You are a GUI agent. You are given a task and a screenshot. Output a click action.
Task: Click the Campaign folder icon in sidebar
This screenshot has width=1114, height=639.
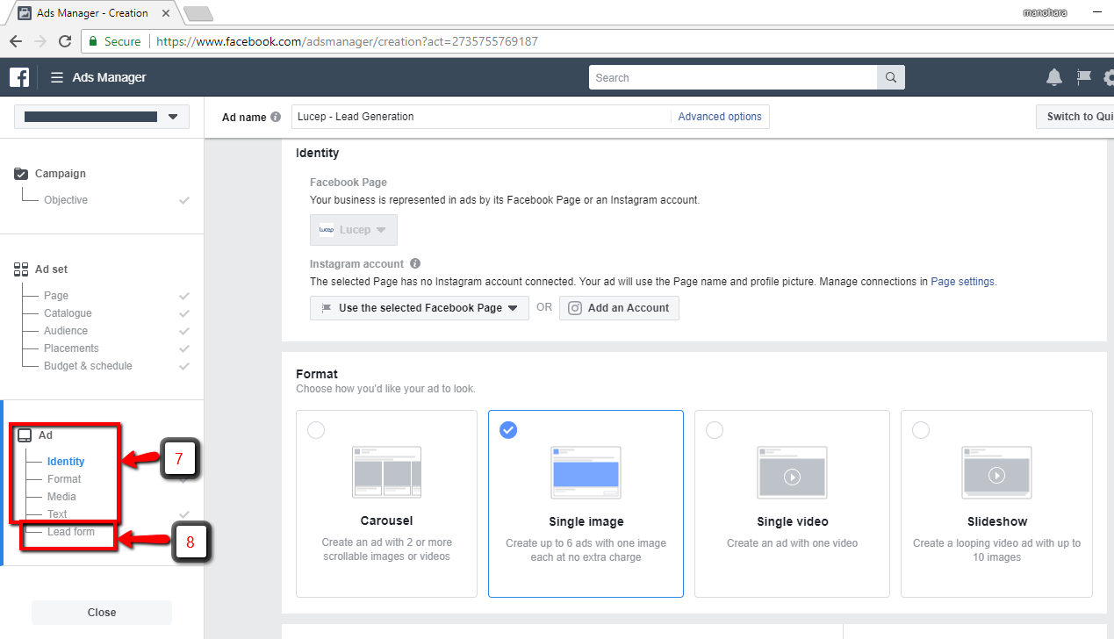pos(21,174)
